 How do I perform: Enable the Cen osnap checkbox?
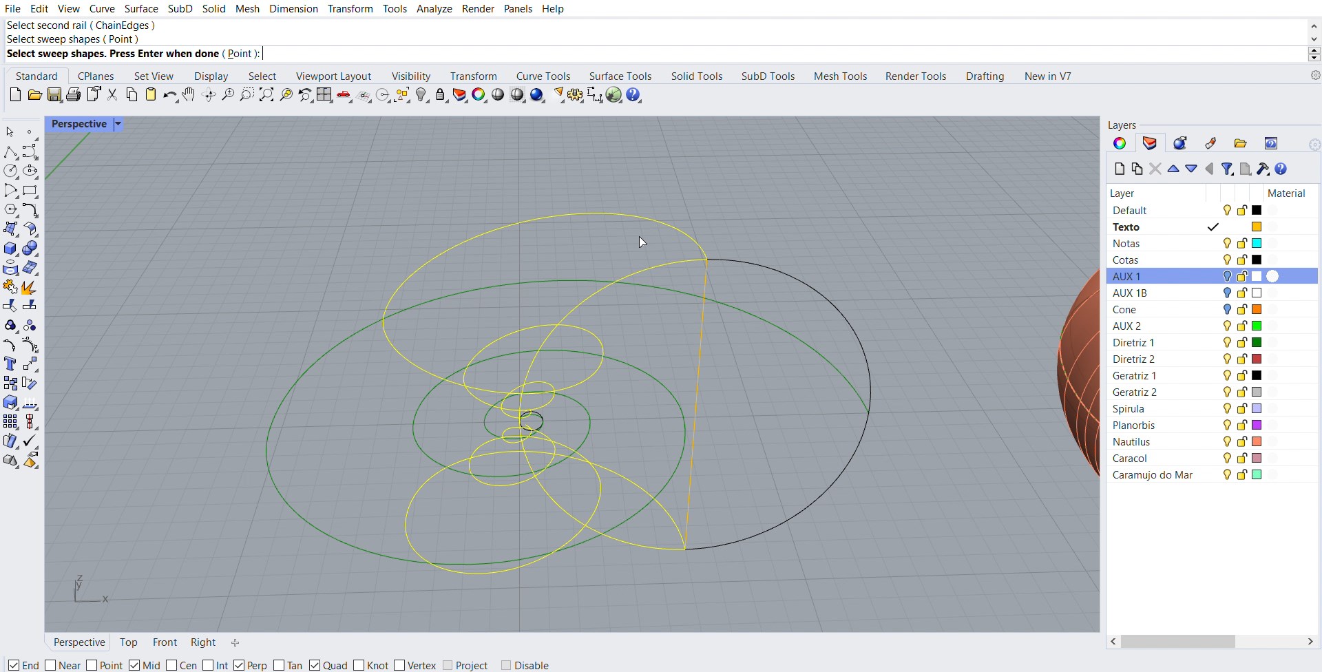point(171,665)
